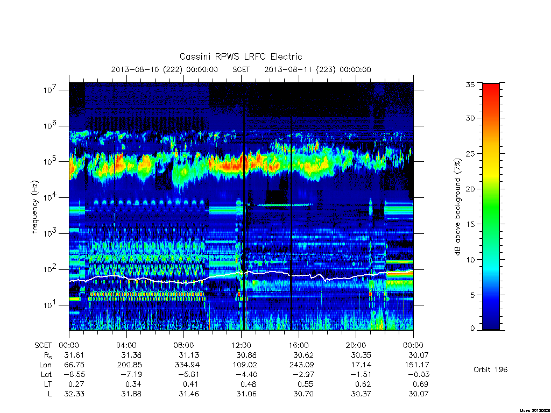551x413 pixels.
Task: Click the '20' value on the color scale
Action: (470, 189)
